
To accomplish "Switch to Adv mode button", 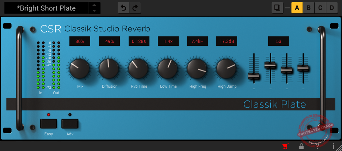I will [x=70, y=123].
